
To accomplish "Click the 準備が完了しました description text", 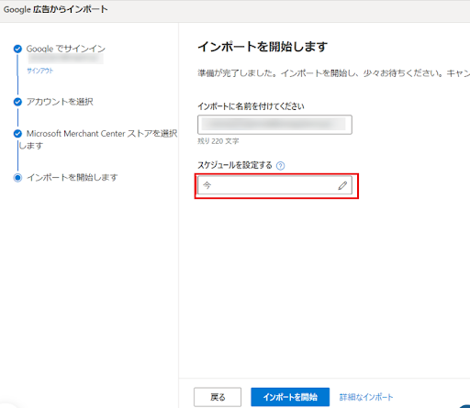I will tap(334, 73).
